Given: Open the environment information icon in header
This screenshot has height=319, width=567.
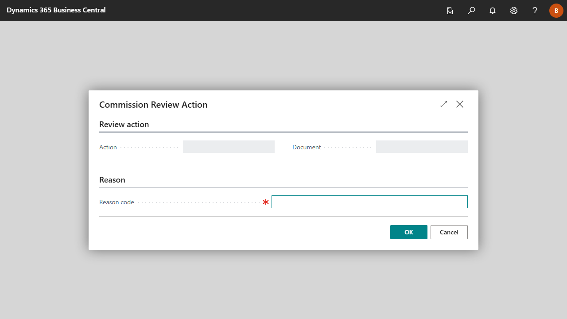Looking at the screenshot, I should [450, 11].
